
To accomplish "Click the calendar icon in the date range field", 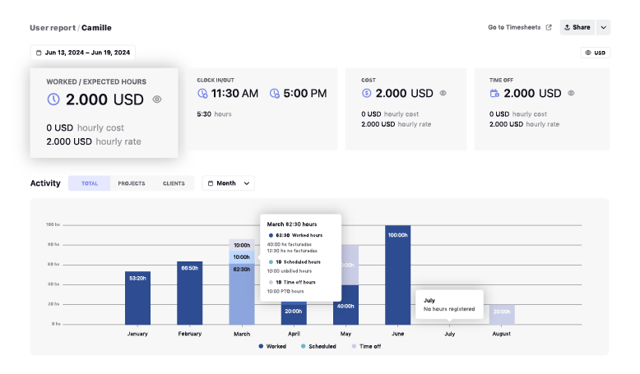I will point(39,53).
